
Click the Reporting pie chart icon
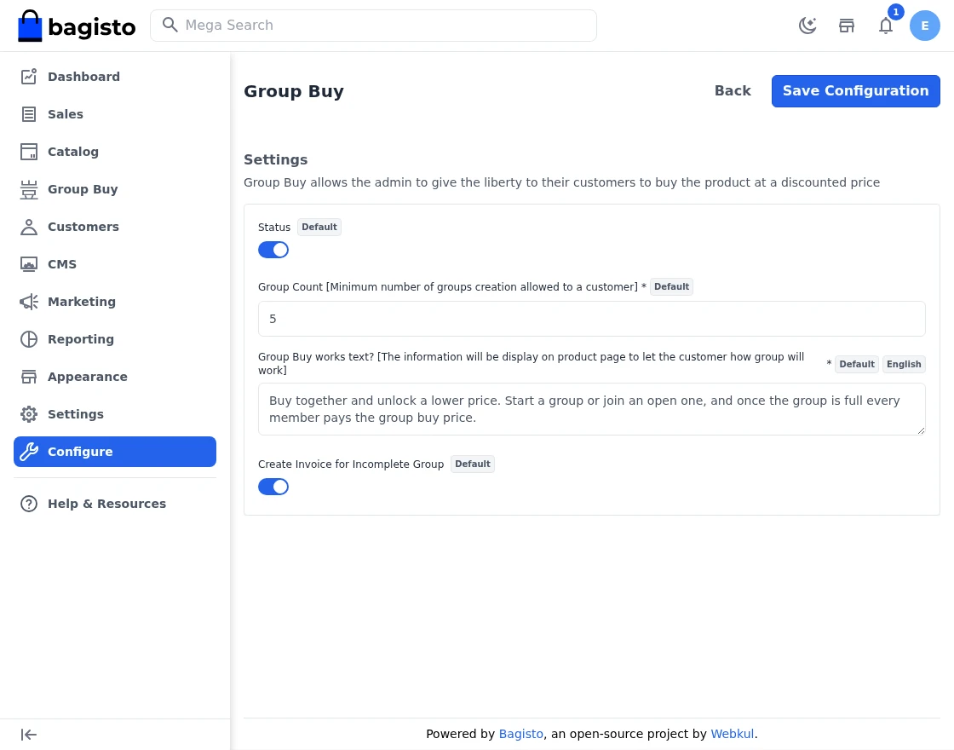point(29,339)
